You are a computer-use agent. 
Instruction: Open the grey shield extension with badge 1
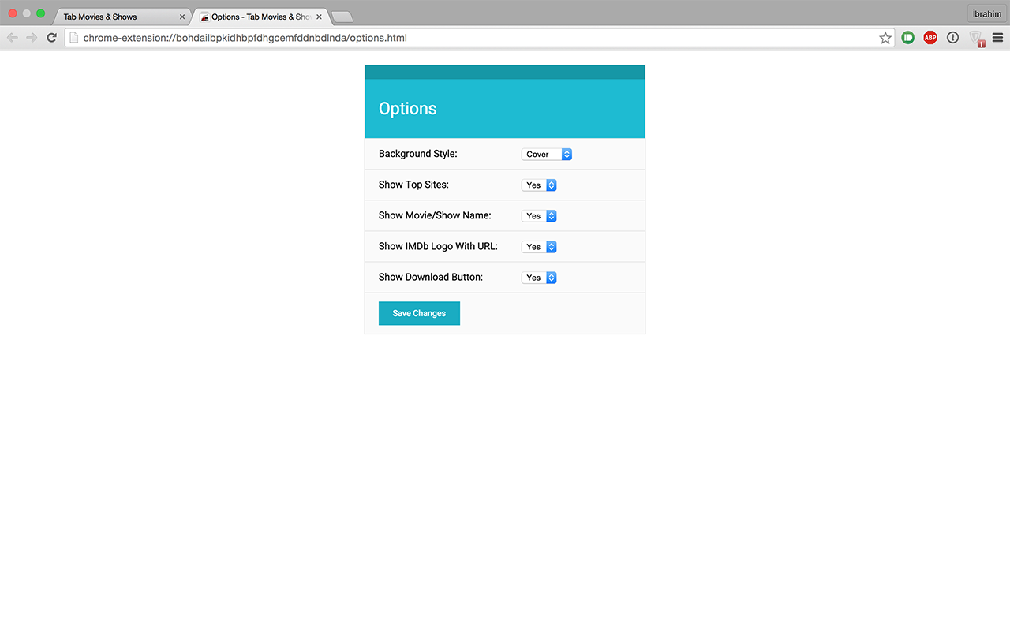(x=976, y=38)
